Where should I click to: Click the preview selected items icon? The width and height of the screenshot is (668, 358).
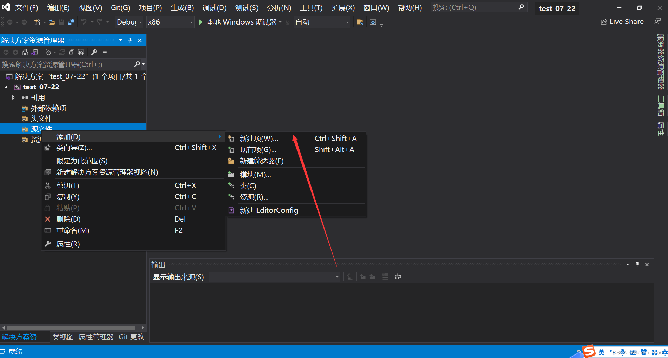[104, 52]
